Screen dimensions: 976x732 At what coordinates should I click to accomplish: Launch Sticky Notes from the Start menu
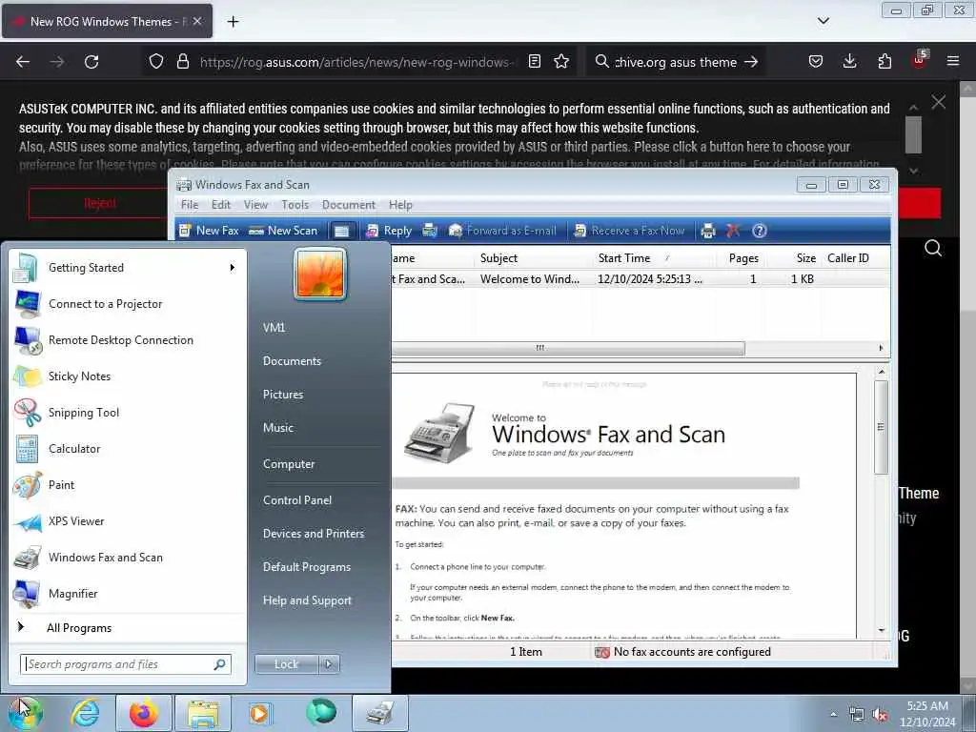click(x=128, y=376)
